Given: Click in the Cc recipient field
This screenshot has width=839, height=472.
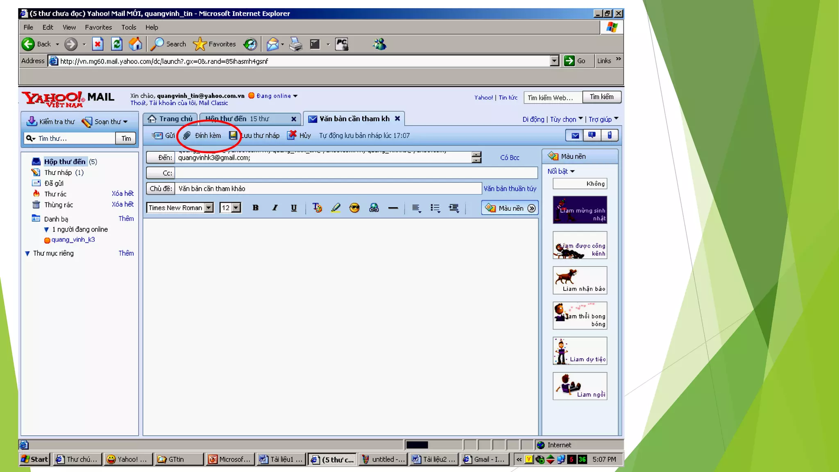Looking at the screenshot, I should (x=356, y=173).
